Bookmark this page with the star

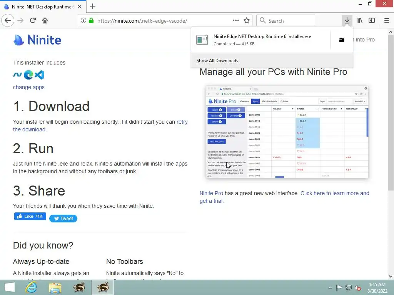247,21
